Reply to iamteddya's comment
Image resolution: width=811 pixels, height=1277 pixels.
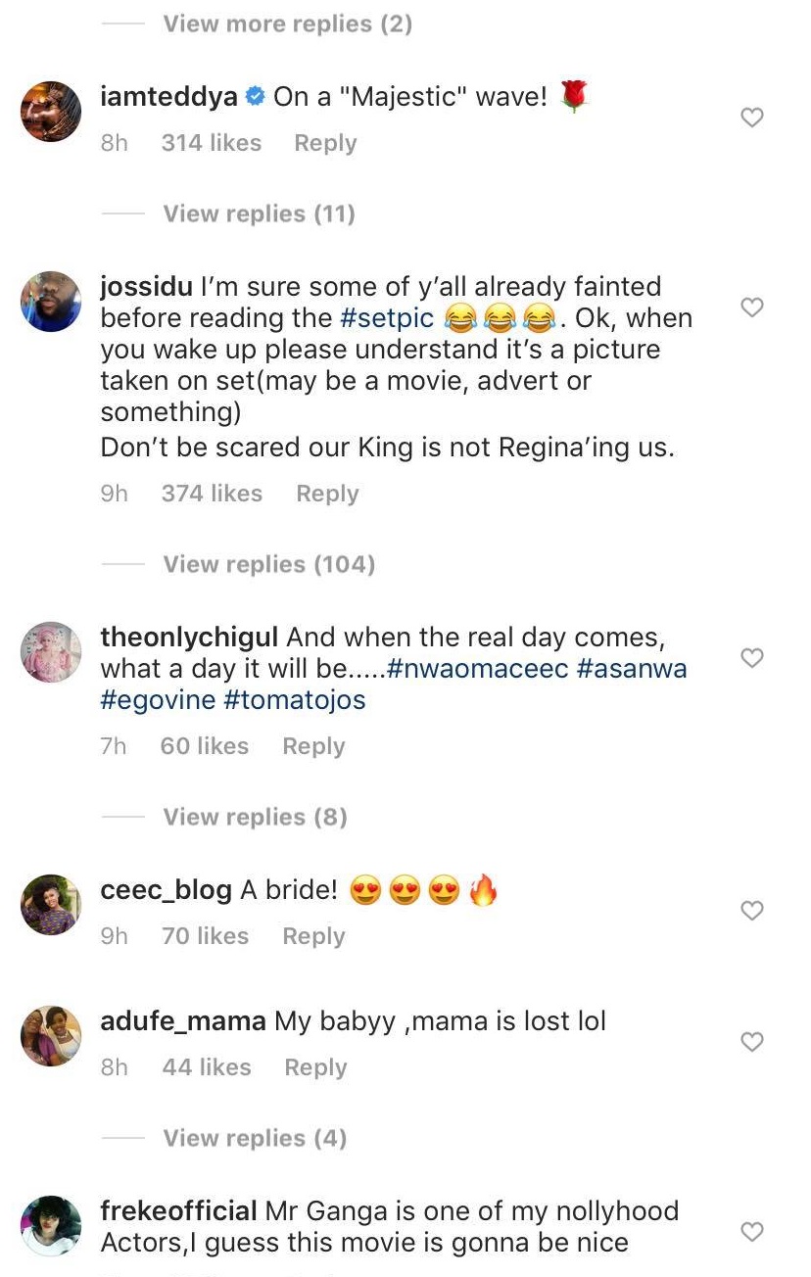pyautogui.click(x=325, y=143)
